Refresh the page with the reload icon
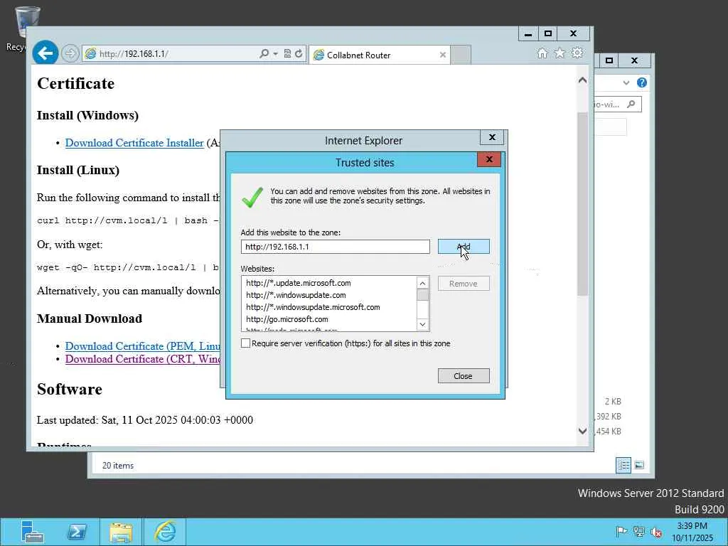The image size is (728, 546). coord(299,54)
